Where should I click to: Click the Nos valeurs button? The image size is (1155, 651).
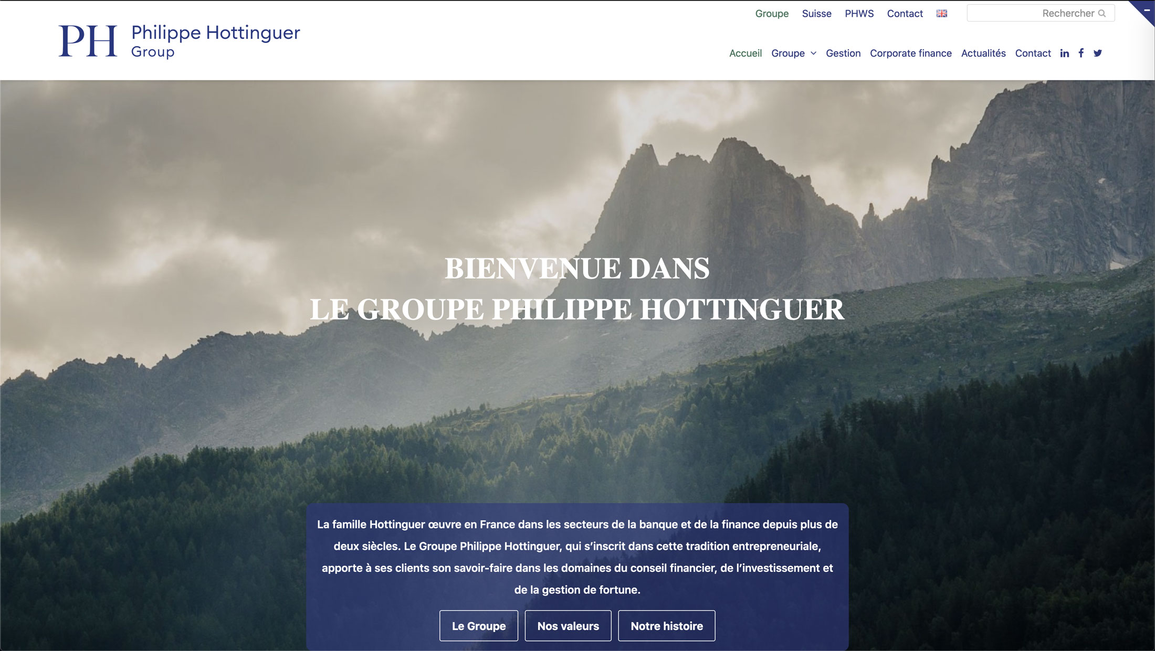(569, 626)
